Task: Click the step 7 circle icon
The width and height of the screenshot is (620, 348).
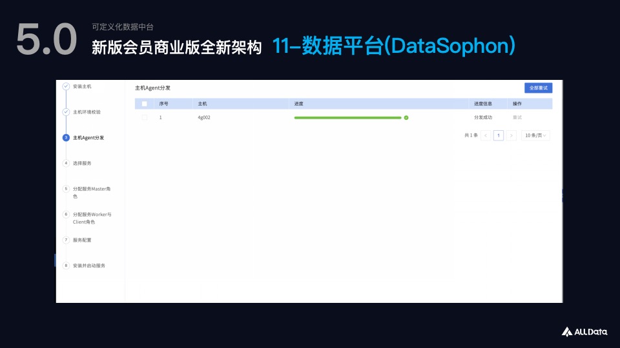Action: click(66, 240)
